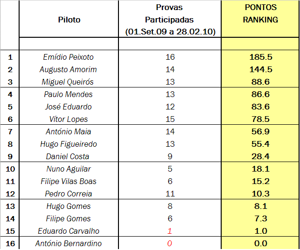This screenshot has width=300, height=250.
Task: Click the 28.4 points cell
Action: [260, 156]
